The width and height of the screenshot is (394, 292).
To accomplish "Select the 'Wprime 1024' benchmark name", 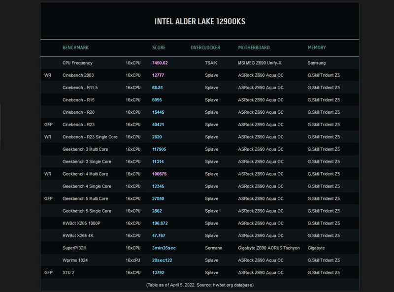I will tap(75, 260).
